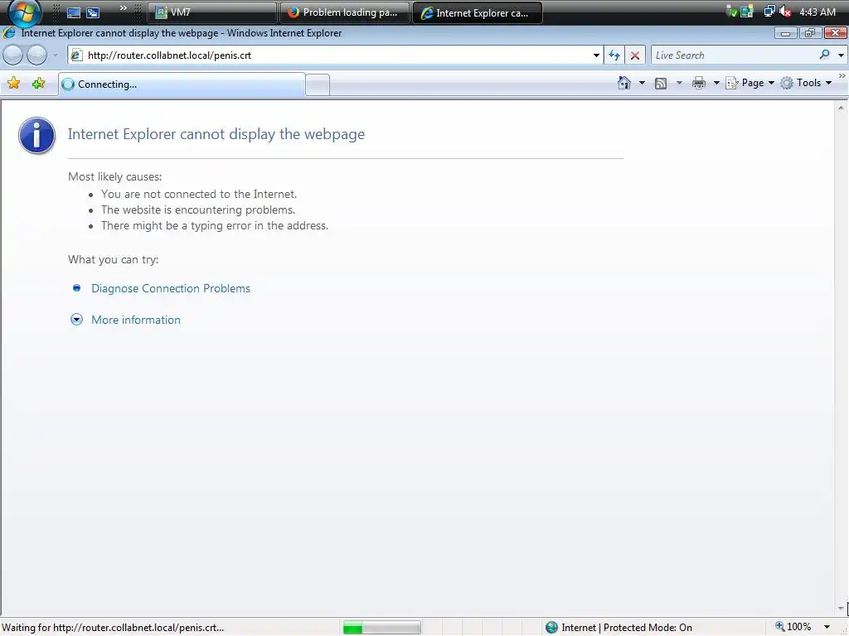Open the Tools menu
The image size is (849, 636).
point(806,83)
